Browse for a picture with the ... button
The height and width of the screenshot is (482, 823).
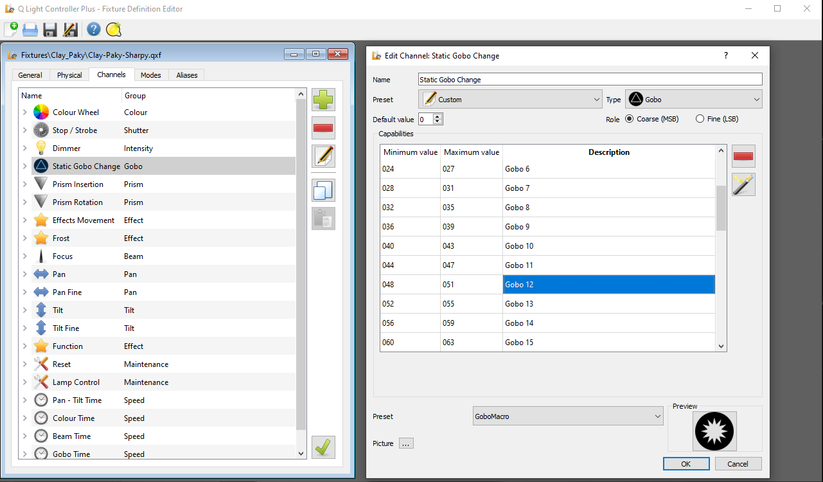[406, 443]
